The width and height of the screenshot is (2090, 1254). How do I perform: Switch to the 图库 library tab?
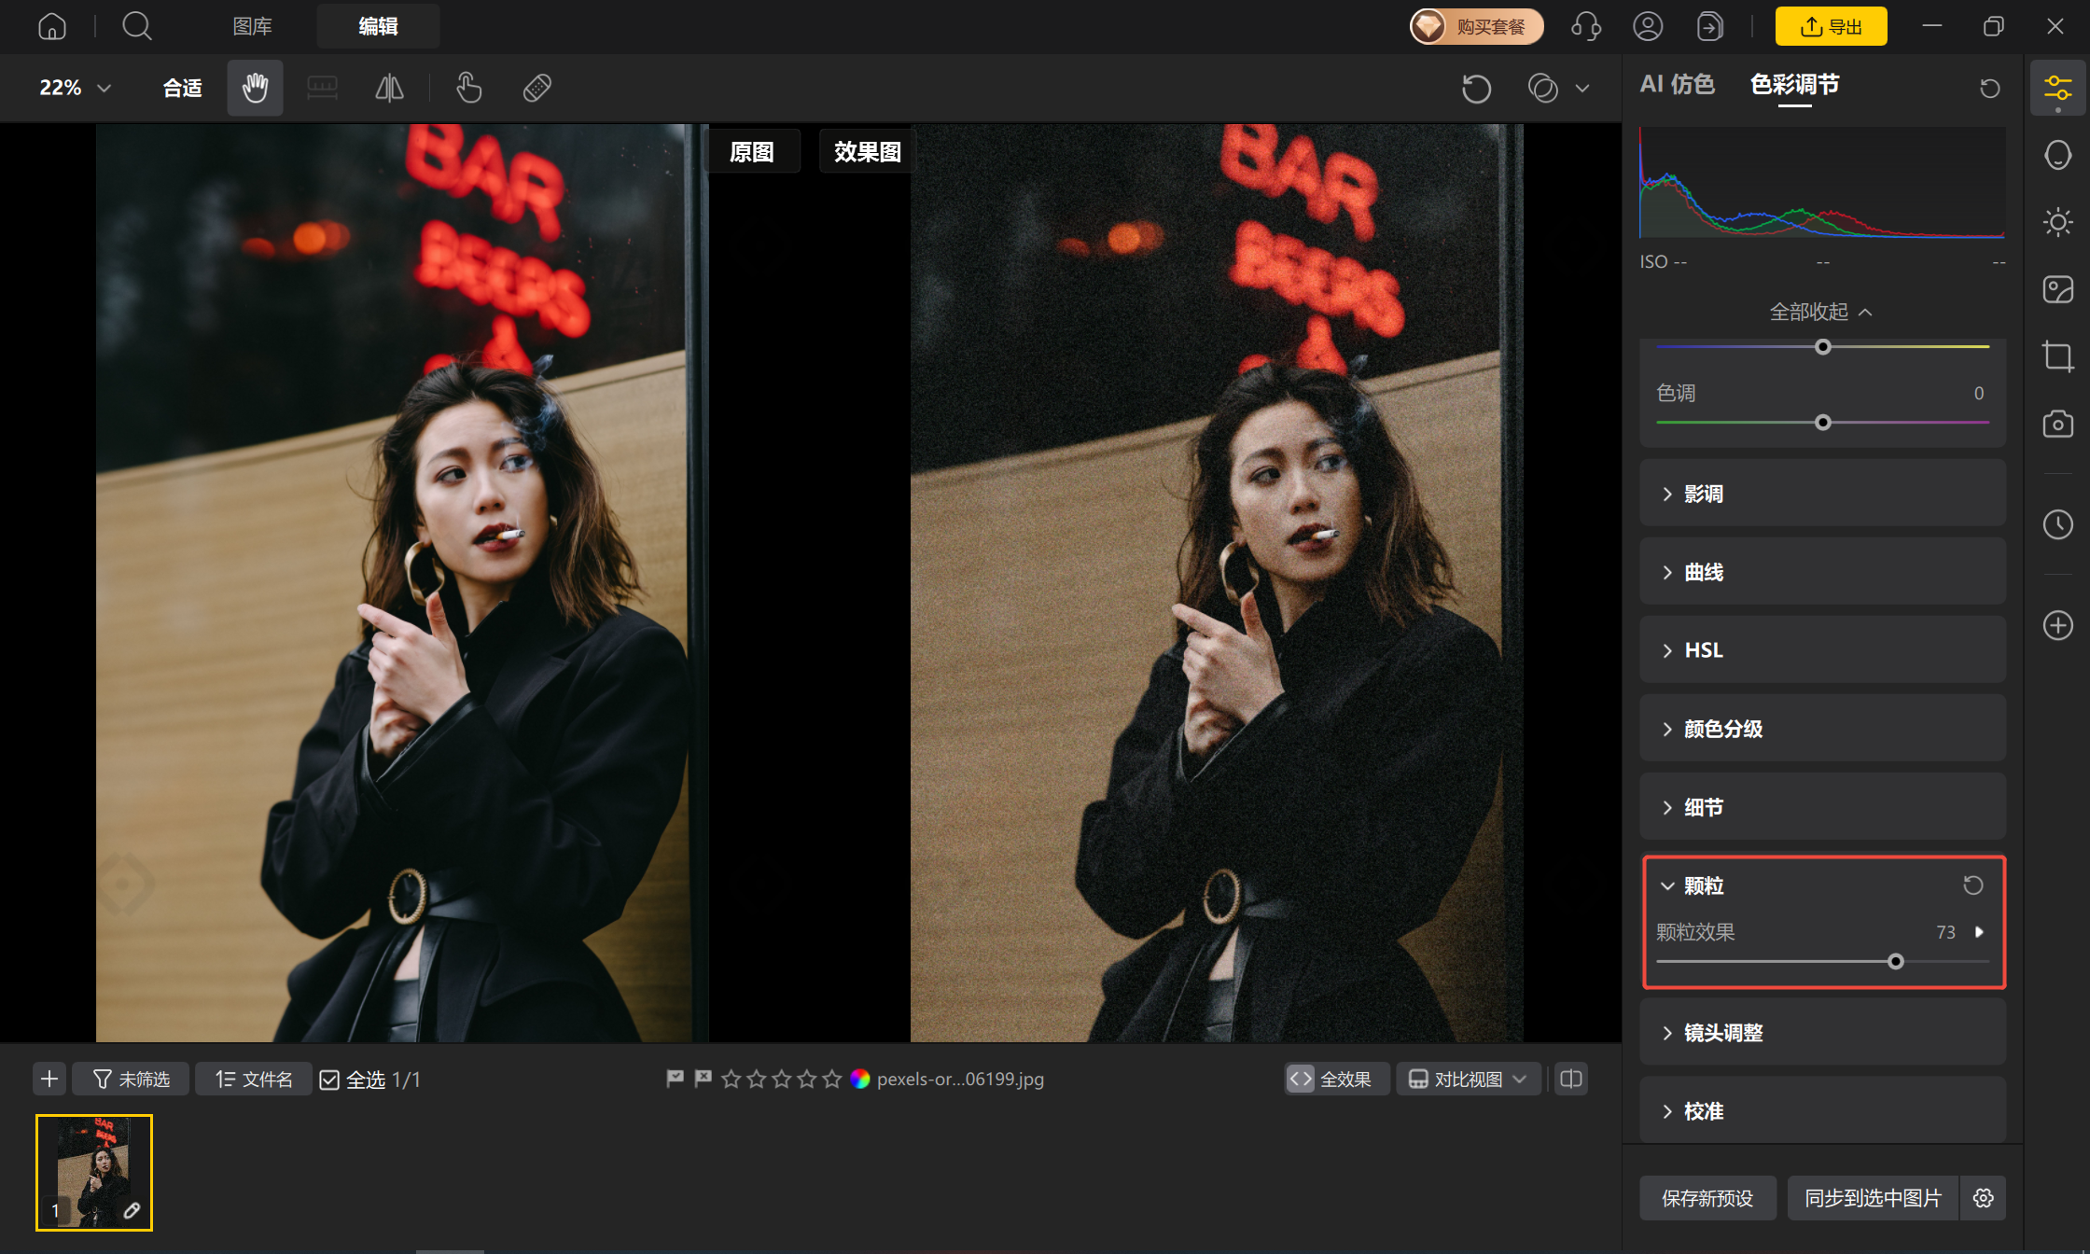(x=252, y=26)
